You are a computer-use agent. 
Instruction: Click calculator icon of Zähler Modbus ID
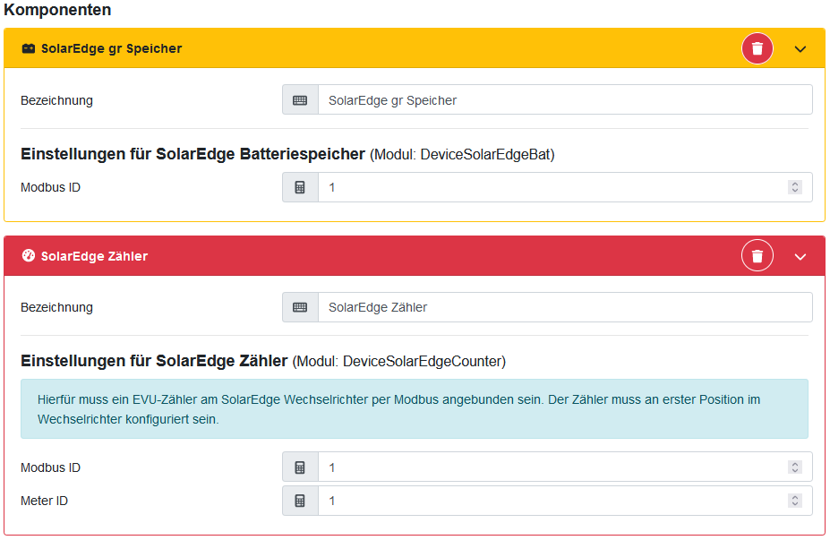(300, 467)
